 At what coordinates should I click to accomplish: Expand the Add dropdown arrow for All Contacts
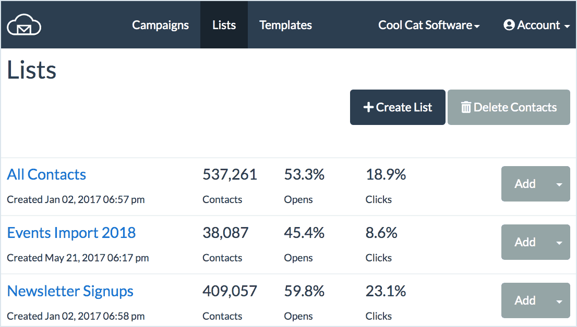[x=559, y=184]
